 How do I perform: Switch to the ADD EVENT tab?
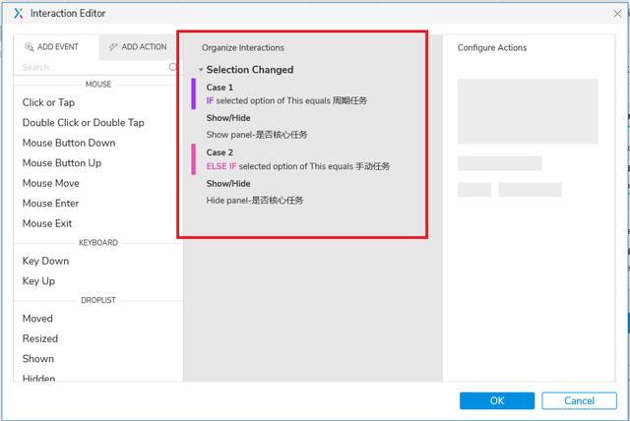tap(56, 47)
